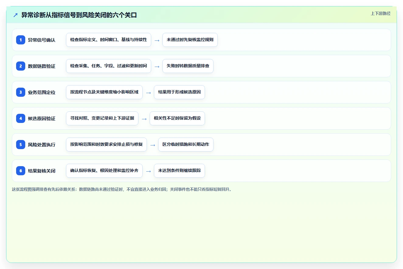403x269 pixels.
Task: Click the 寻找对照、变更记录和上下游证据 box
Action: (102, 118)
